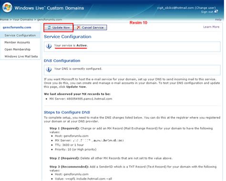Click the Service Configuration page heading
This screenshot has width=226, height=181.
tap(68, 37)
